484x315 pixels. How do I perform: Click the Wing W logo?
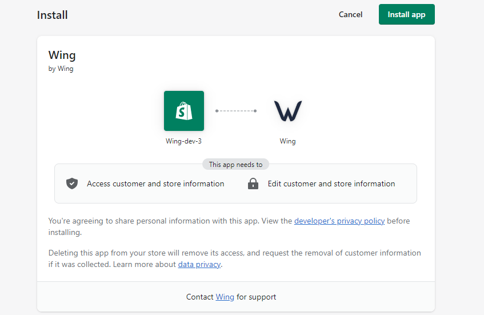[x=288, y=111]
